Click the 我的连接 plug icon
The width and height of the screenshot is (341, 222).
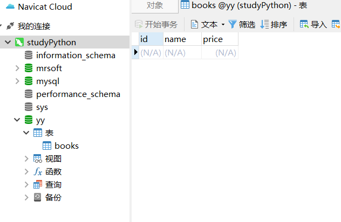click(x=10, y=26)
